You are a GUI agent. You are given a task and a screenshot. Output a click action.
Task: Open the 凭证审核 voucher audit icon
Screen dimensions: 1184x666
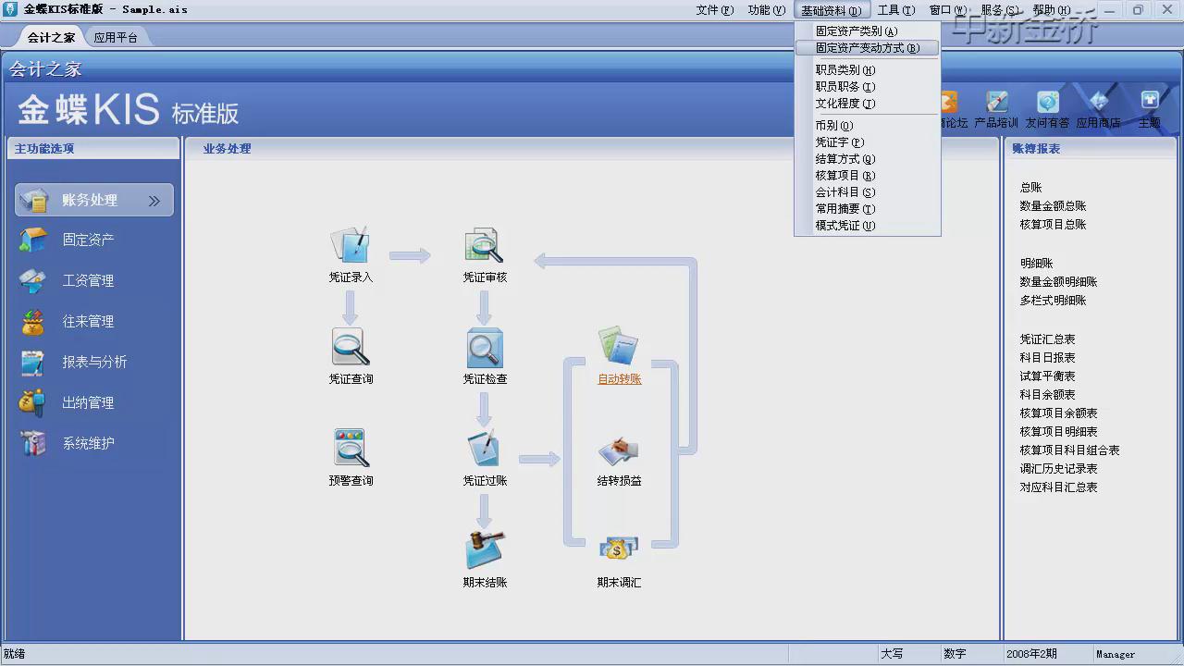tap(484, 245)
